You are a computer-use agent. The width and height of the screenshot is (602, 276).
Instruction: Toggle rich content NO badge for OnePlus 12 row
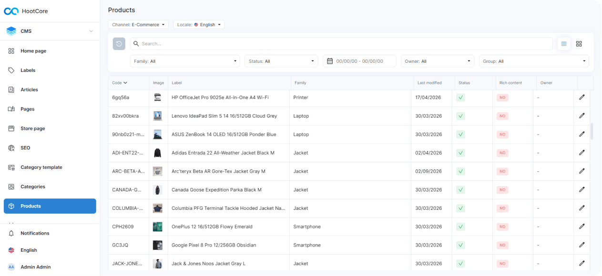point(502,227)
